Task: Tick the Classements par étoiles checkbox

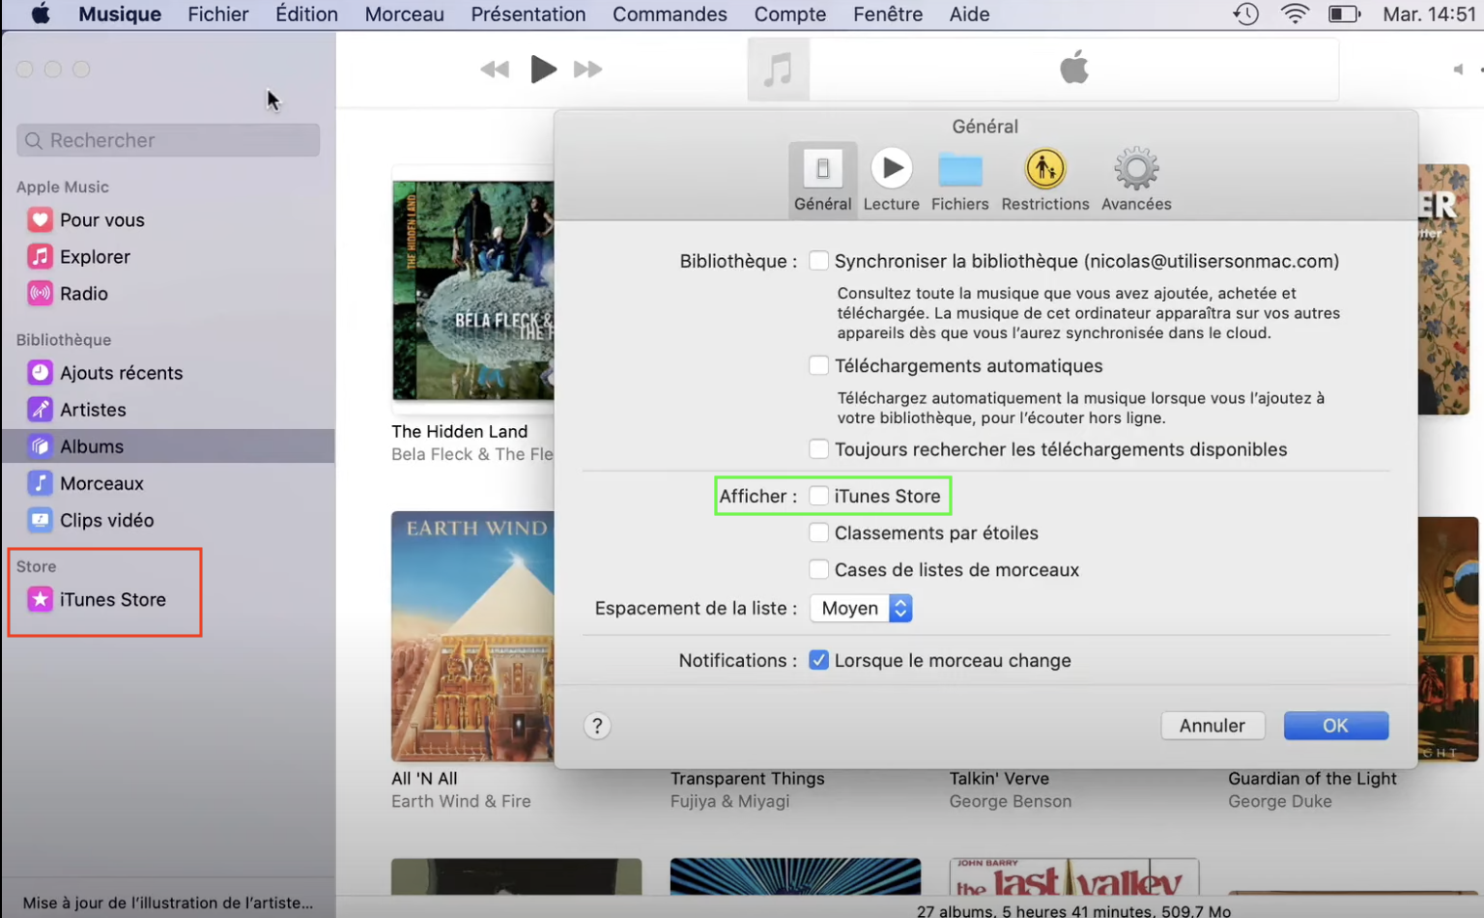Action: pos(818,533)
